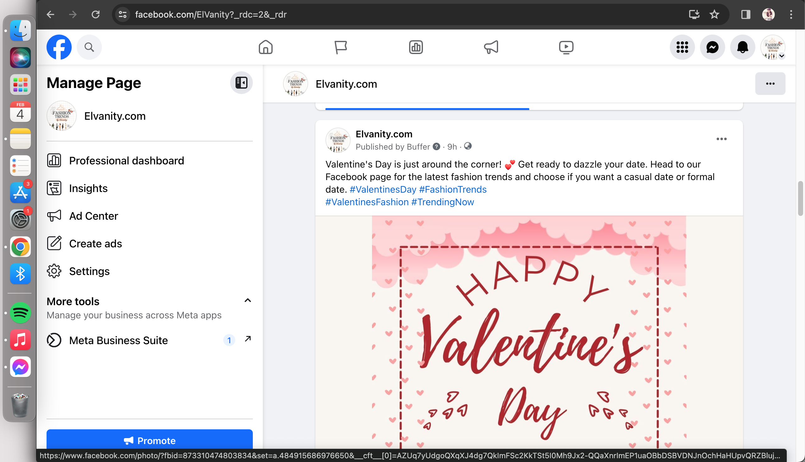This screenshot has width=805, height=462.
Task: Open Ad Center menu item
Action: [x=93, y=216]
